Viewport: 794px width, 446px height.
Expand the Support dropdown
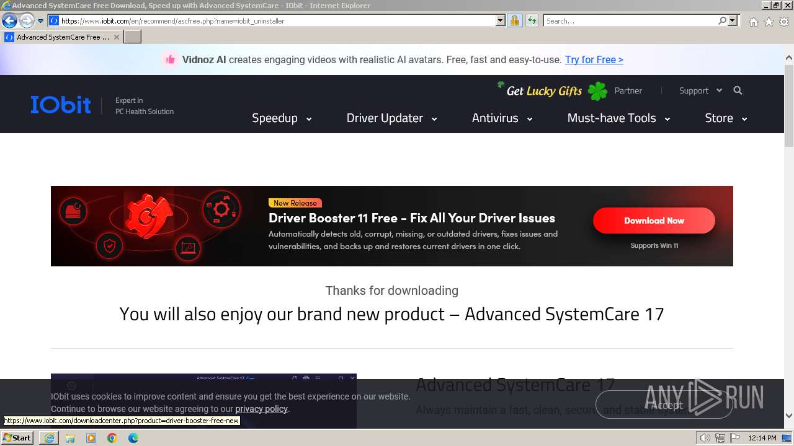700,90
